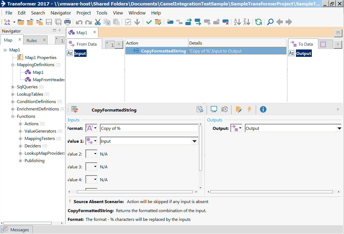The width and height of the screenshot is (344, 234).
Task: Click the blue delete action icon with red X
Action: coord(226,22)
